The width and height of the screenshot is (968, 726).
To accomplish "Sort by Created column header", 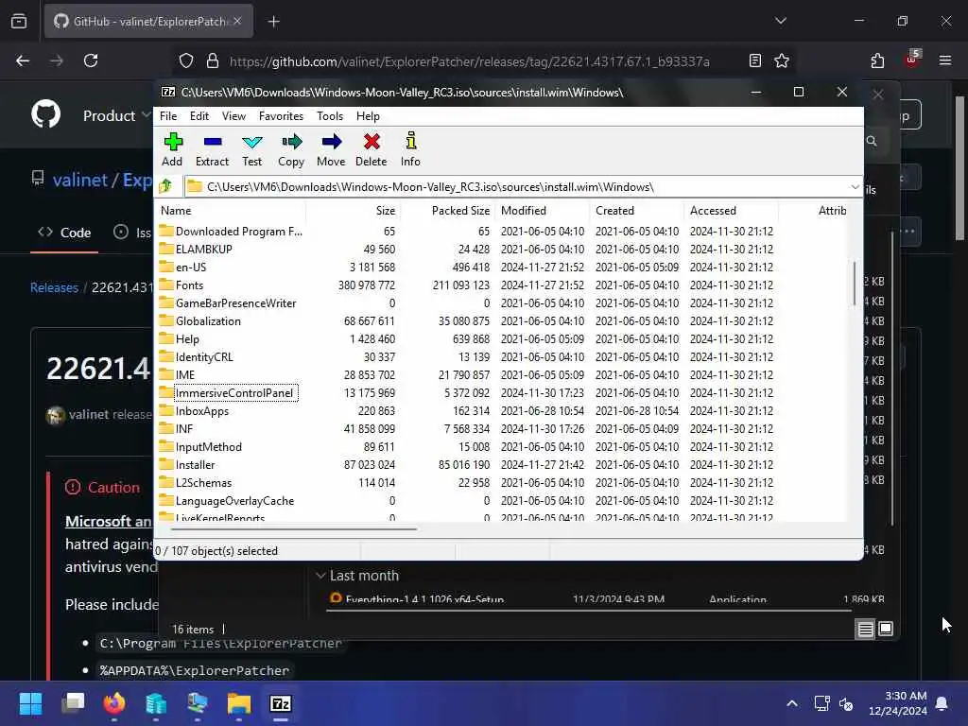I will [x=636, y=211].
